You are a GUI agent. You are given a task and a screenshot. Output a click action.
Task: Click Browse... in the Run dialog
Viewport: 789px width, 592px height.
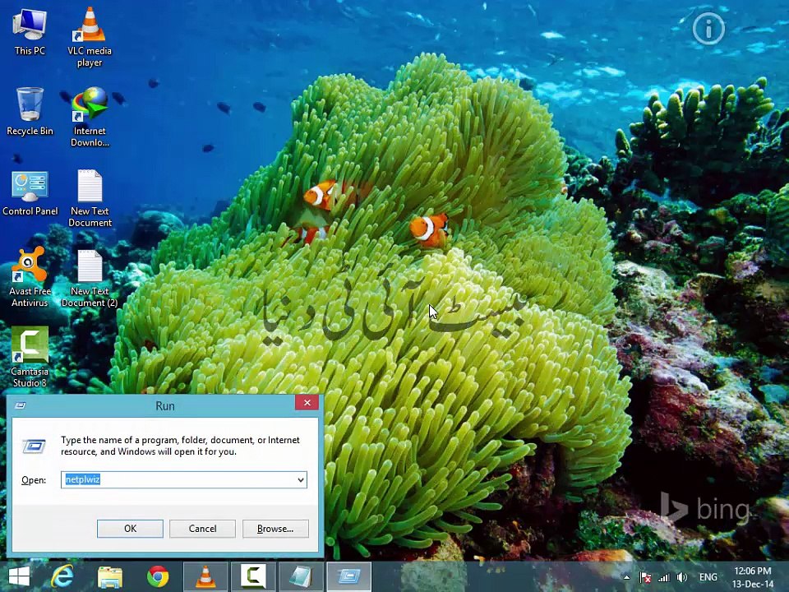click(x=275, y=529)
